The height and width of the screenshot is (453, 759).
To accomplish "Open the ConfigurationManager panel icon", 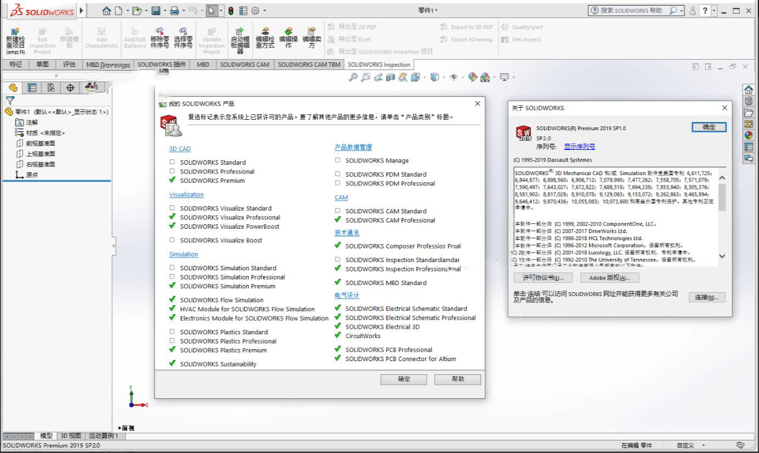I will [x=51, y=88].
